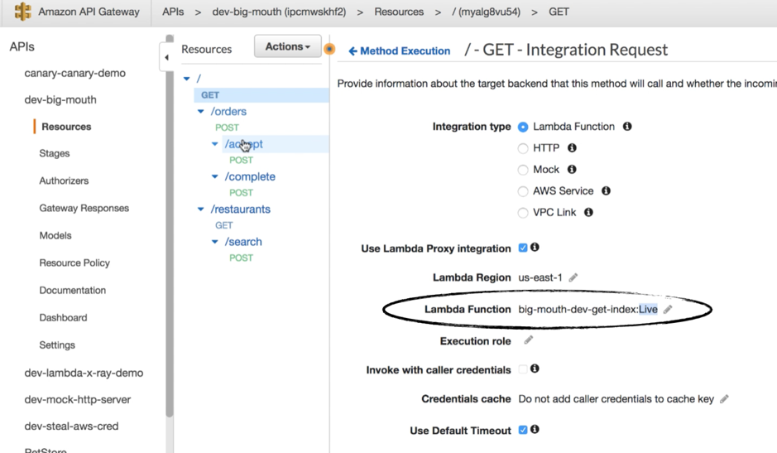
Task: Open the dev-steal-aws-cred API
Action: pyautogui.click(x=71, y=426)
